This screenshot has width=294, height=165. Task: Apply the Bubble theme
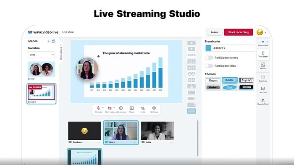coord(229,80)
